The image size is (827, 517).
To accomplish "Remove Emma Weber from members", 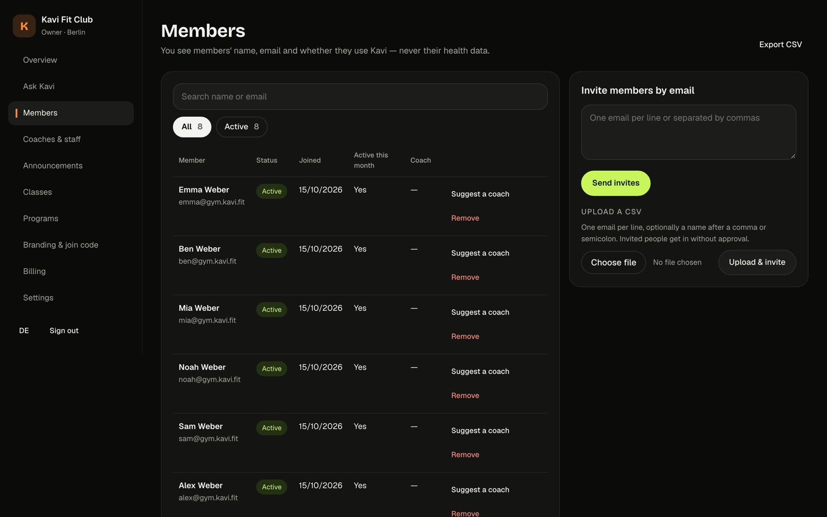I will [465, 218].
